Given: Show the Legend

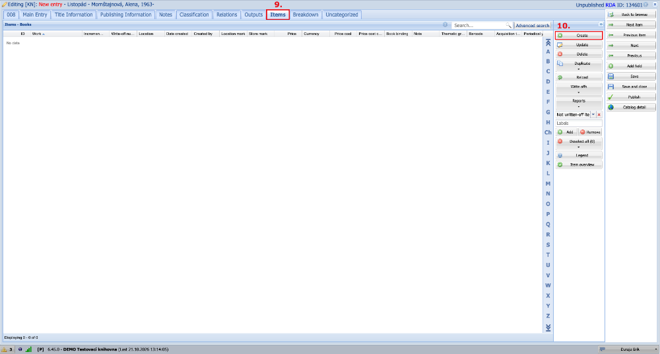Looking at the screenshot, I should coord(579,155).
